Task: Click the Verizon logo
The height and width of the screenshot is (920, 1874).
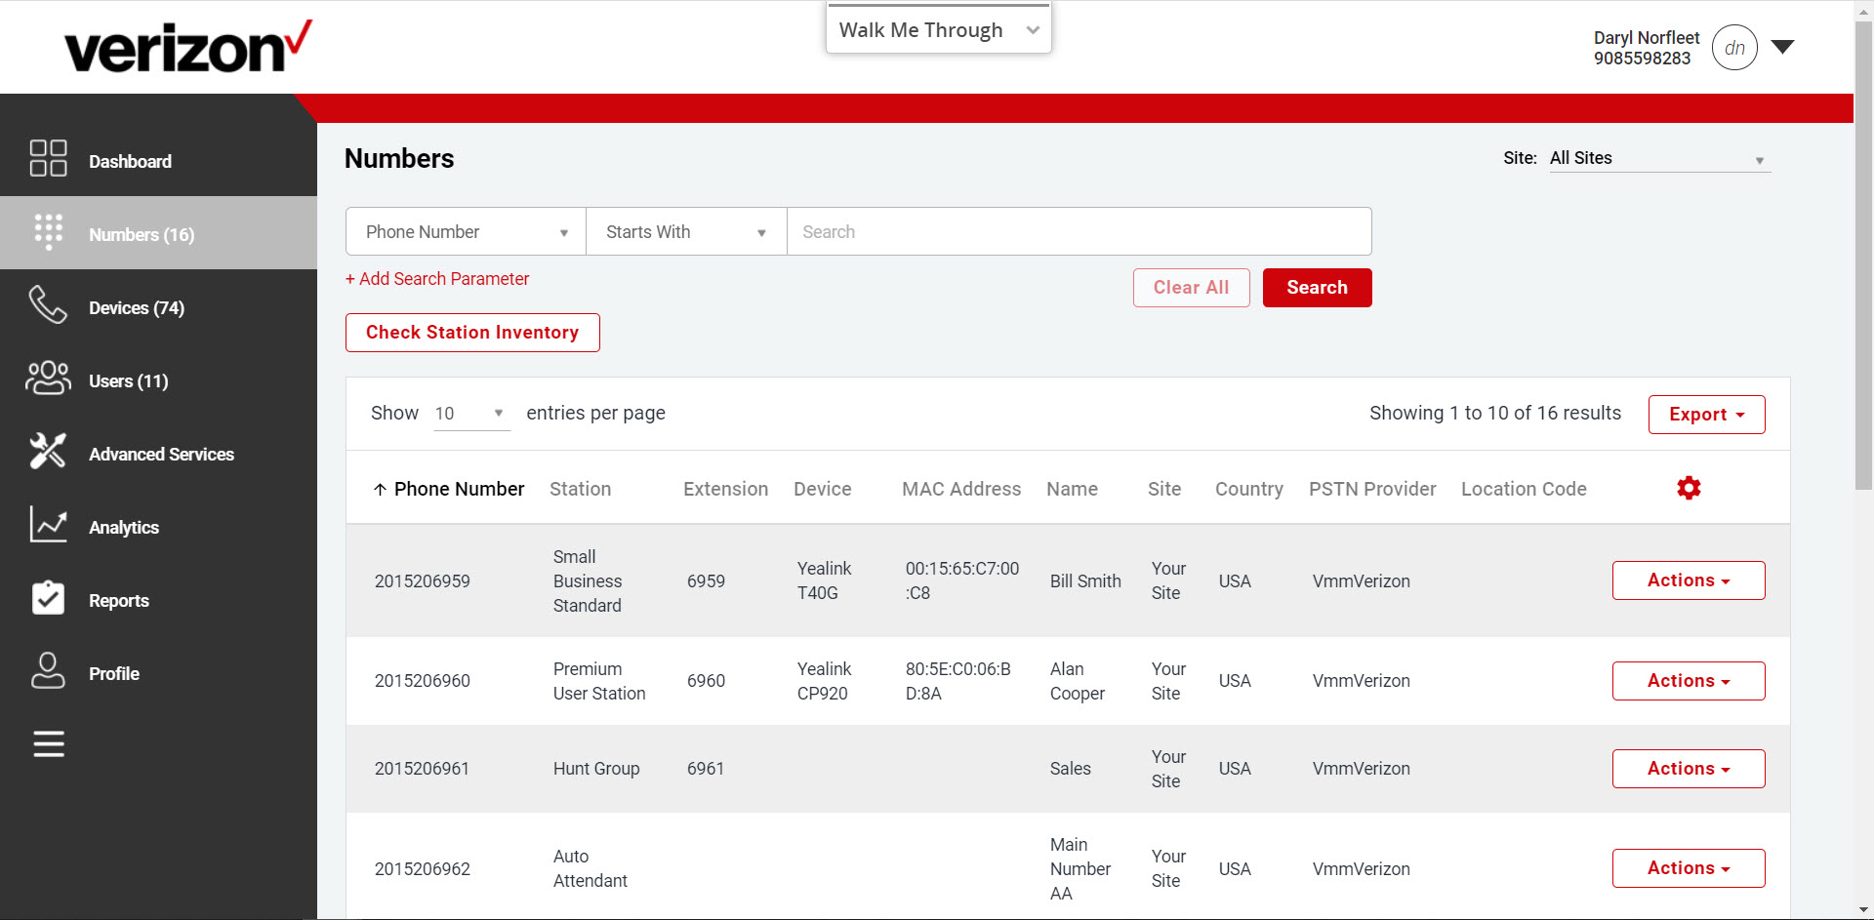Action: [x=185, y=45]
